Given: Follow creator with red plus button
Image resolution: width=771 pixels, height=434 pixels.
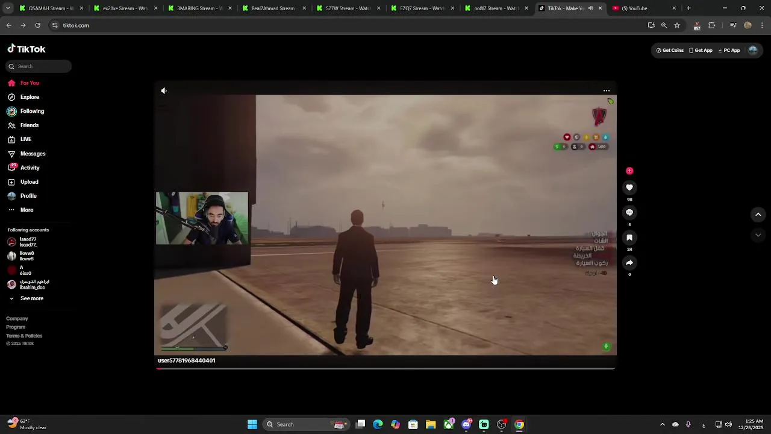Looking at the screenshot, I should pyautogui.click(x=629, y=171).
